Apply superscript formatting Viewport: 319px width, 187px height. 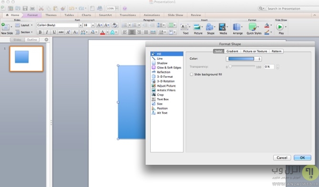pos(68,32)
